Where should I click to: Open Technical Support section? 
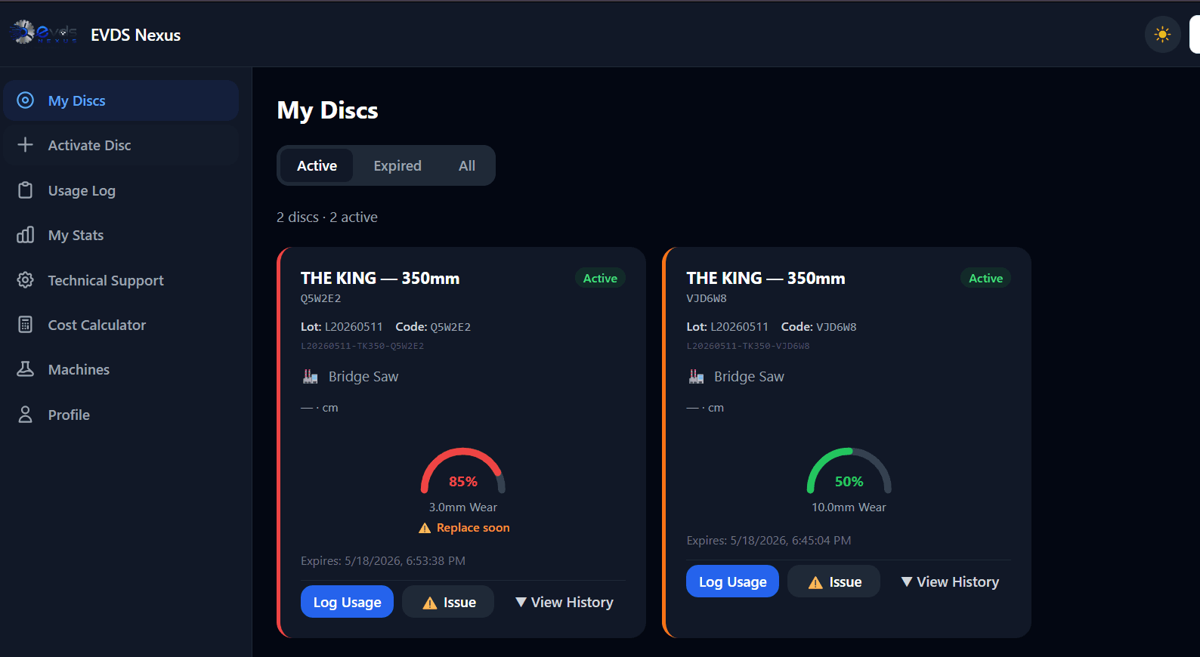click(121, 280)
